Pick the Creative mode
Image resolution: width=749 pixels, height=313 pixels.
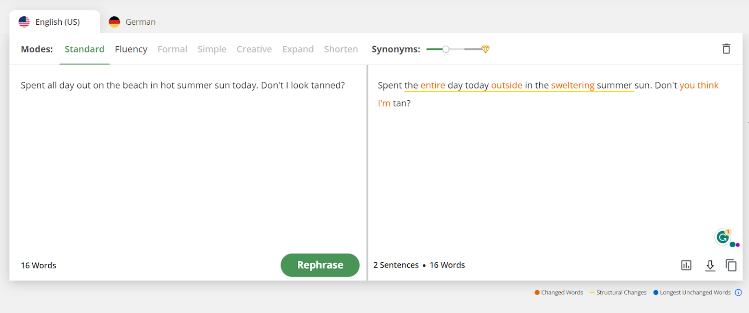[x=254, y=49]
